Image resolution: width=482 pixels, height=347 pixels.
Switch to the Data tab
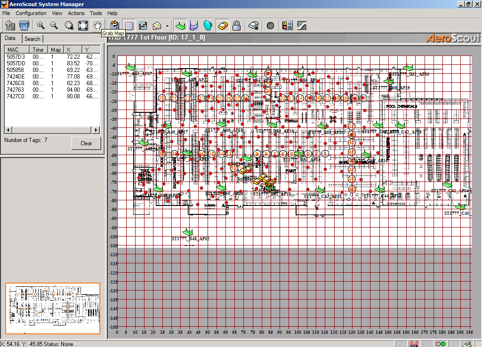10,38
